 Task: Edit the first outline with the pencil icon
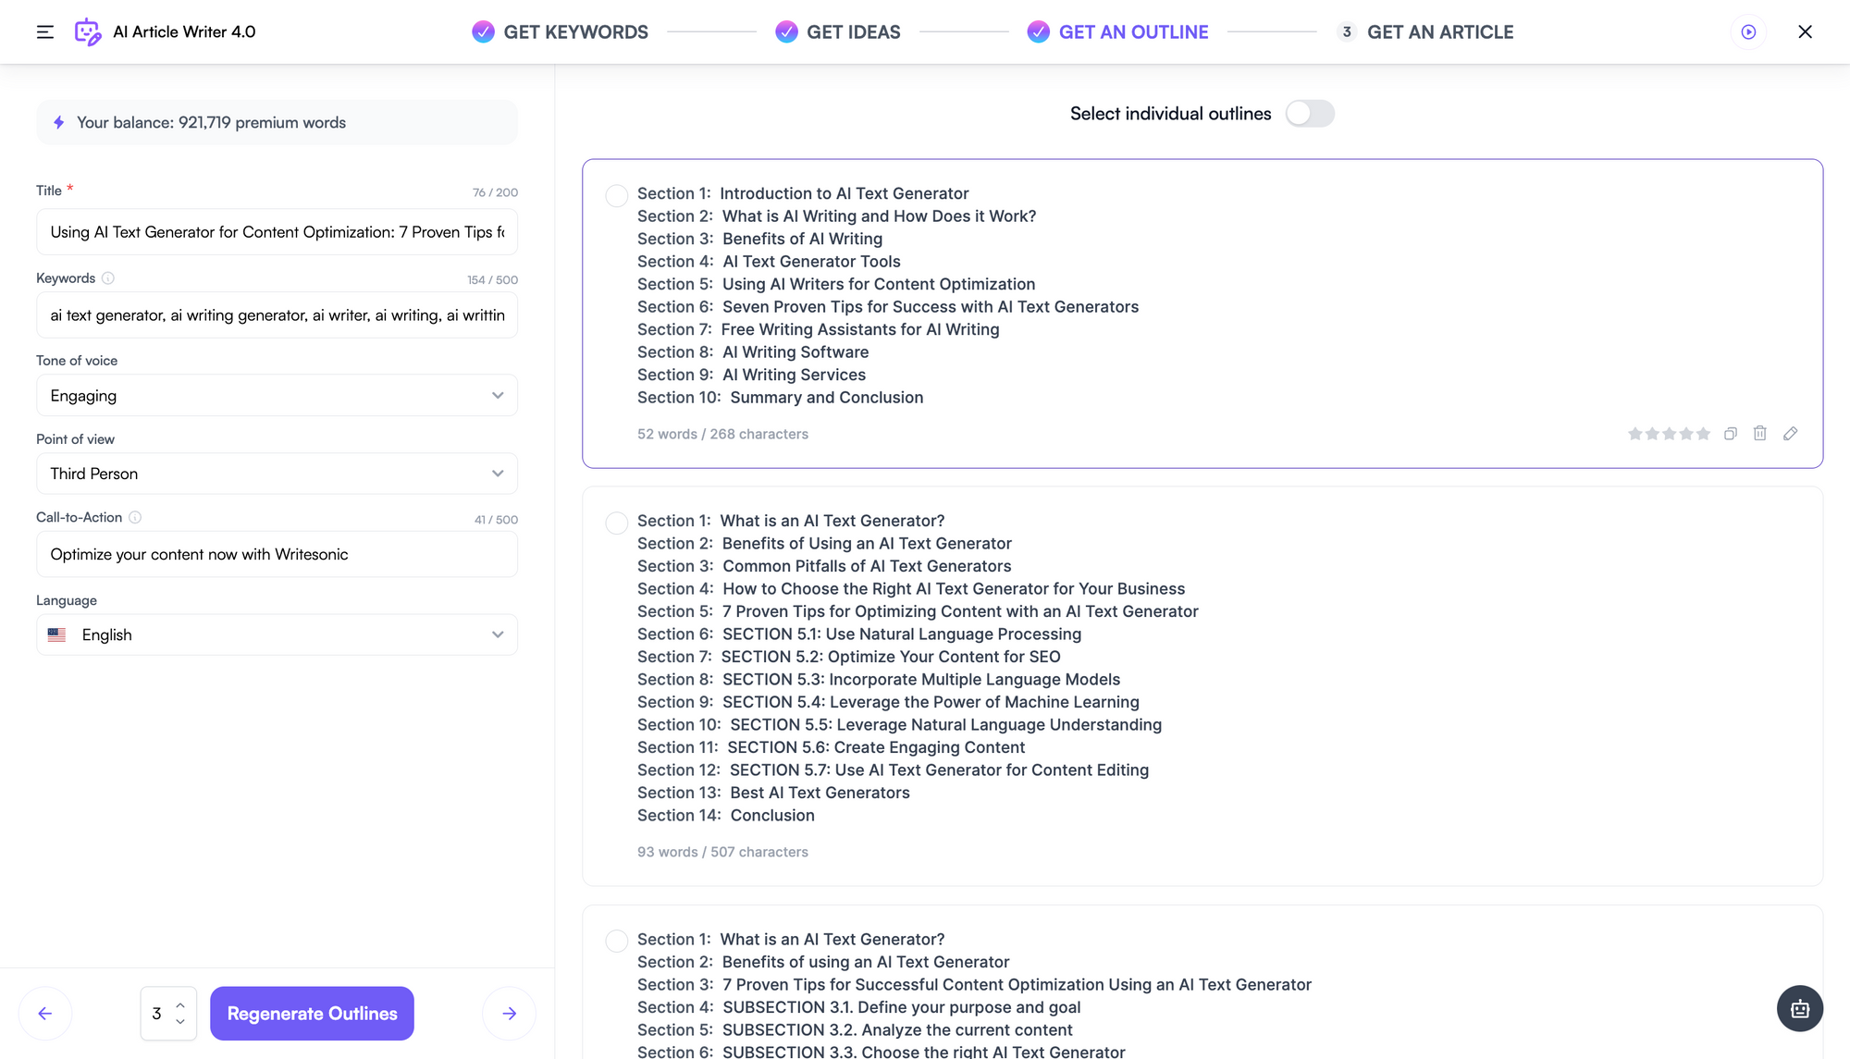coord(1791,433)
